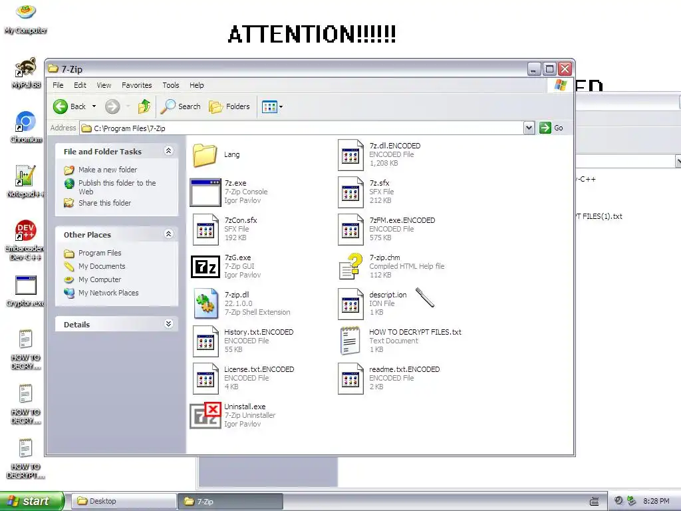Click the Go button

click(551, 128)
